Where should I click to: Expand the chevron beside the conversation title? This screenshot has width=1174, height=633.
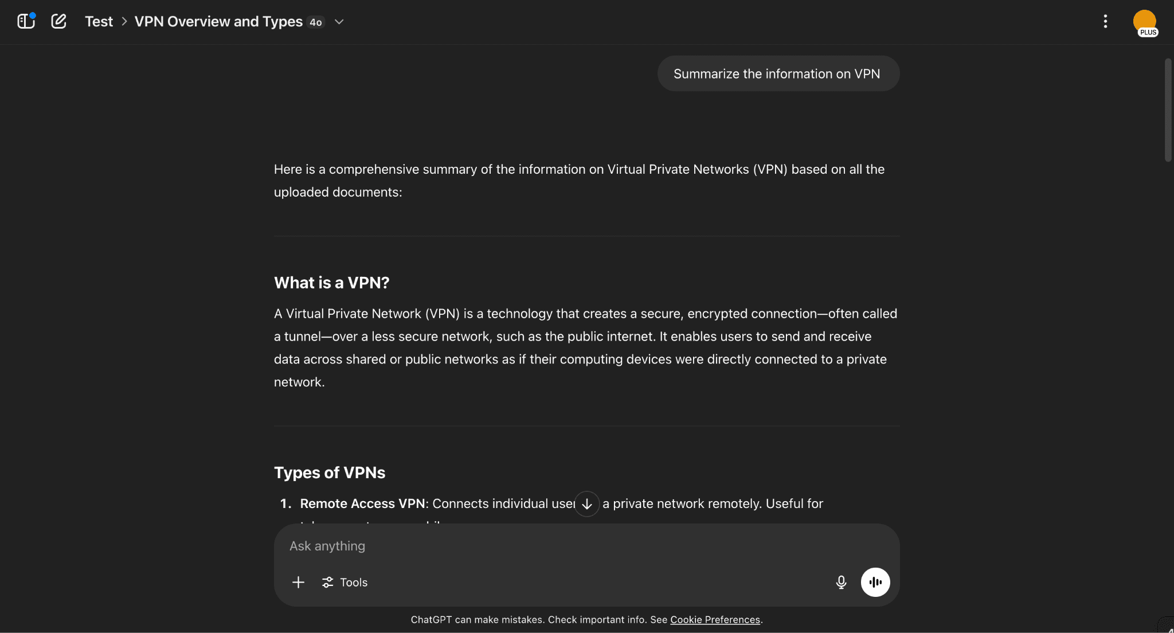tap(339, 22)
